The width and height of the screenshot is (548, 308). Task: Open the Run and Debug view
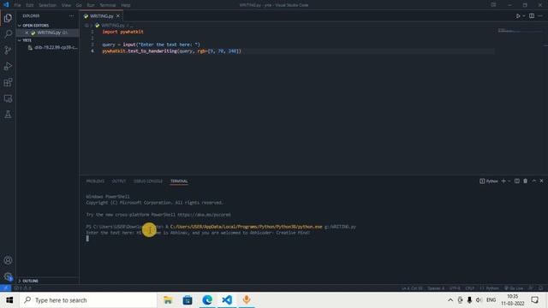click(8, 66)
